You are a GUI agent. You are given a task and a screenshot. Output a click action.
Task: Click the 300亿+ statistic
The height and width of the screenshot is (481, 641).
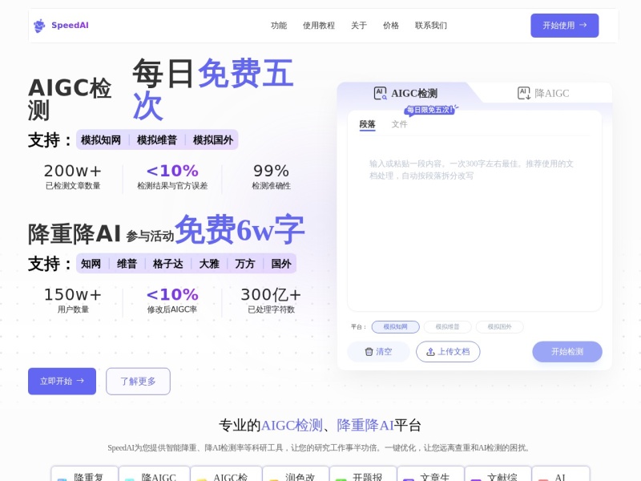click(x=271, y=300)
